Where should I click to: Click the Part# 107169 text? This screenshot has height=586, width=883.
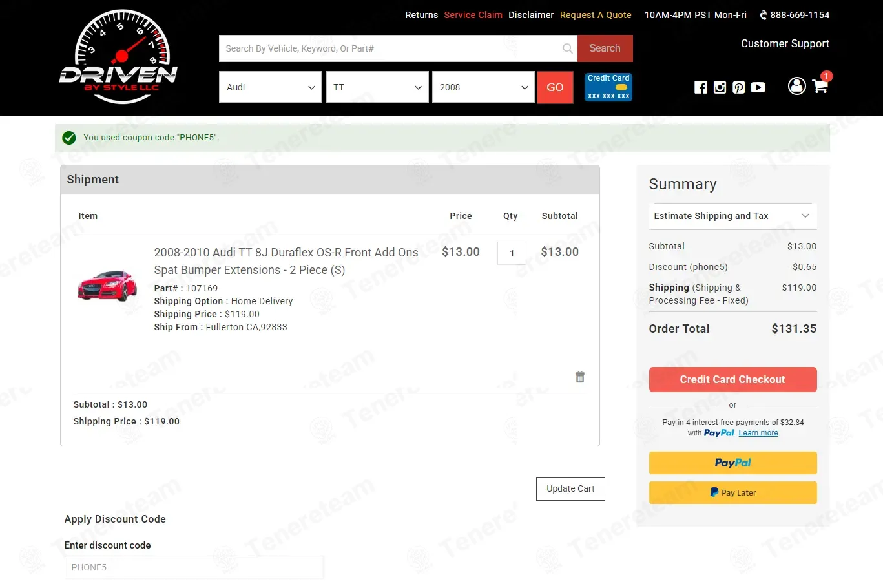point(186,288)
